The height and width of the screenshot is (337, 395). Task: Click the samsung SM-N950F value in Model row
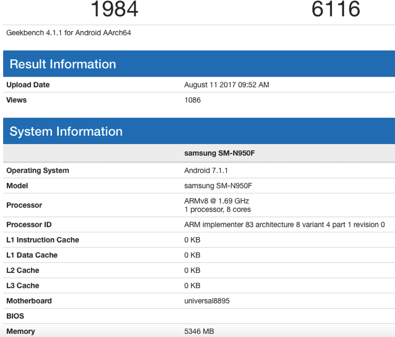point(218,186)
